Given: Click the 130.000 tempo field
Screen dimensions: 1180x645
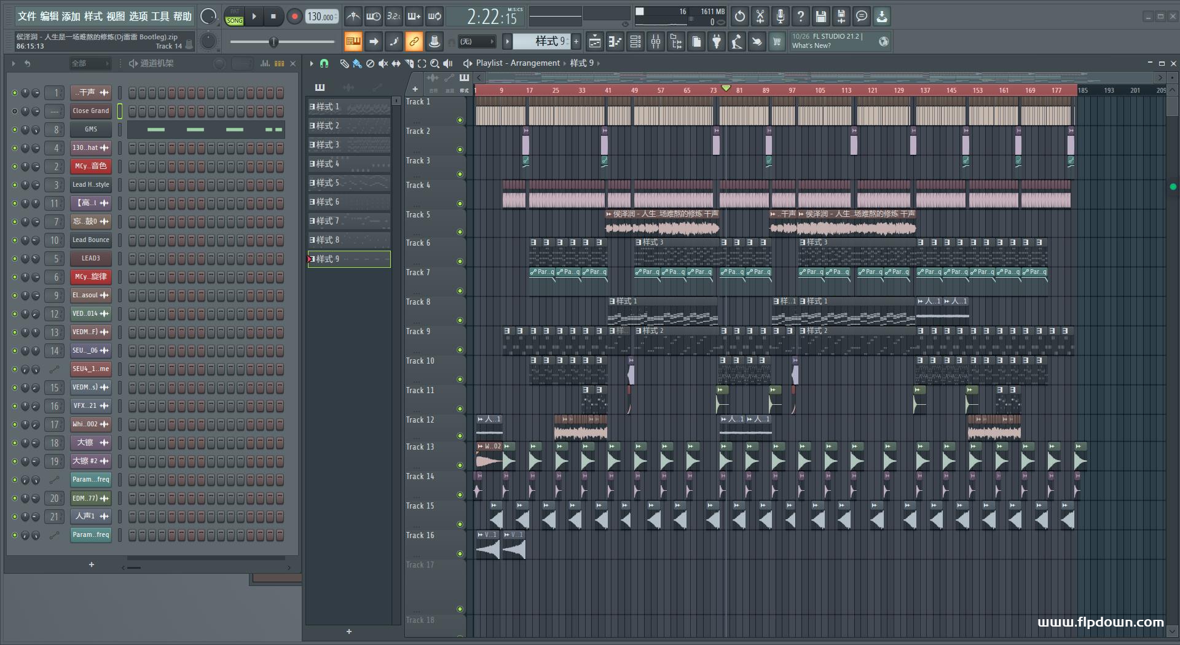Looking at the screenshot, I should (x=321, y=17).
